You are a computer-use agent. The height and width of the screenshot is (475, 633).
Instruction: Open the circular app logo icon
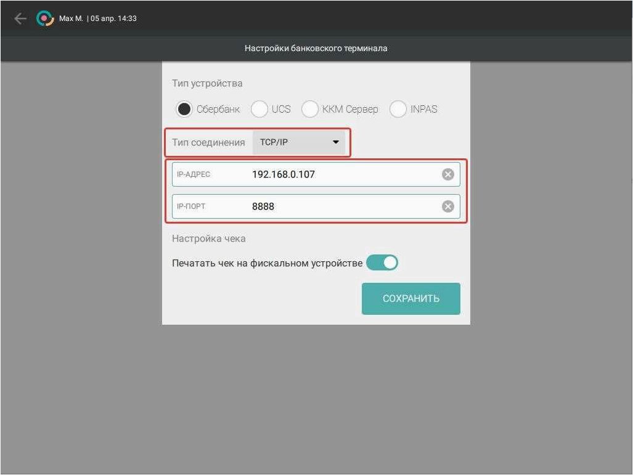pos(45,18)
